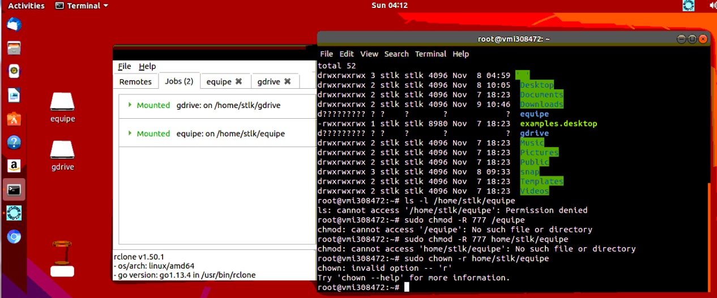Open the Amazon dock icon
Viewport: 717px width, 298px height.
pos(14,166)
